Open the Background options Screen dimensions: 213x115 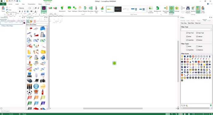[x=157, y=9]
